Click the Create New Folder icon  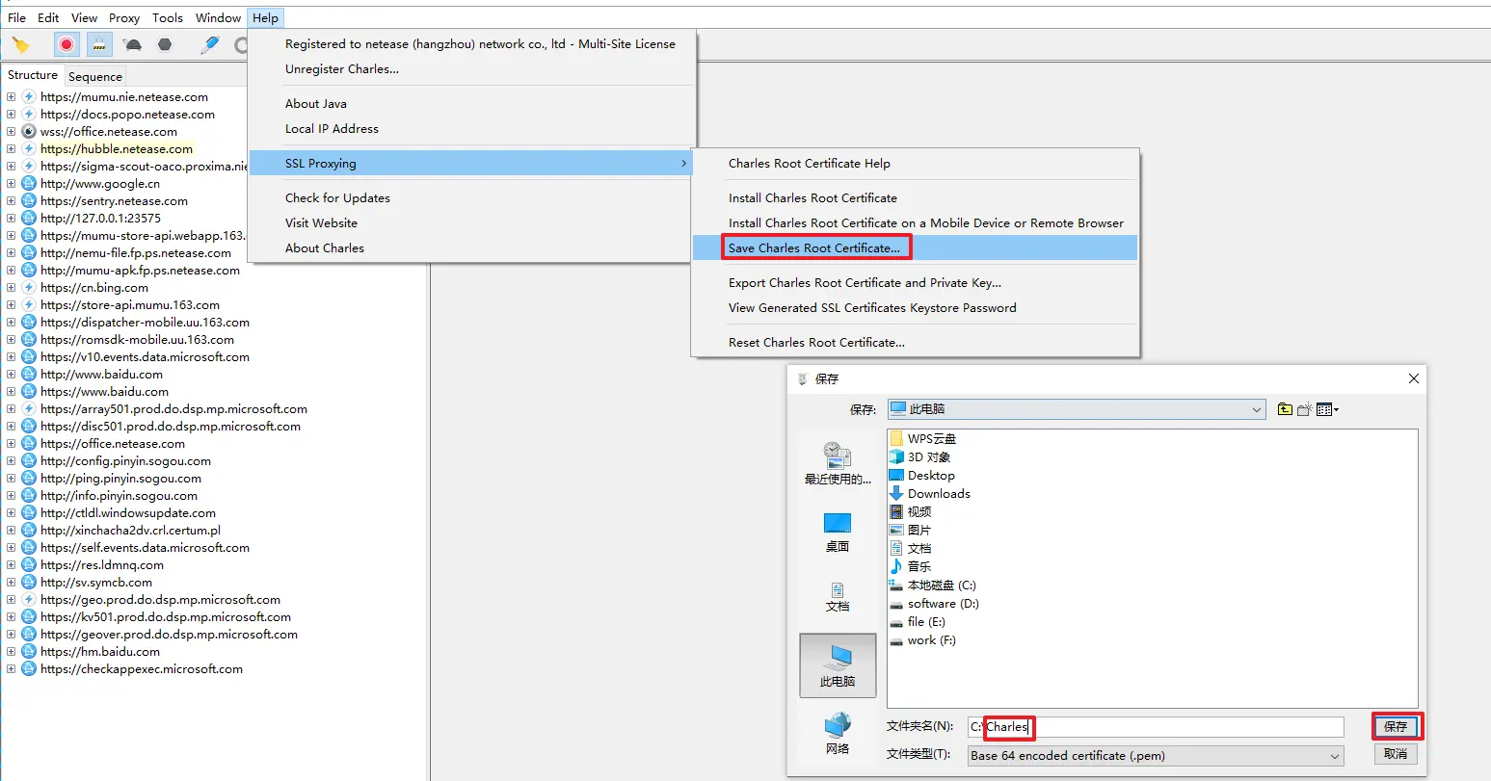[x=1305, y=409]
